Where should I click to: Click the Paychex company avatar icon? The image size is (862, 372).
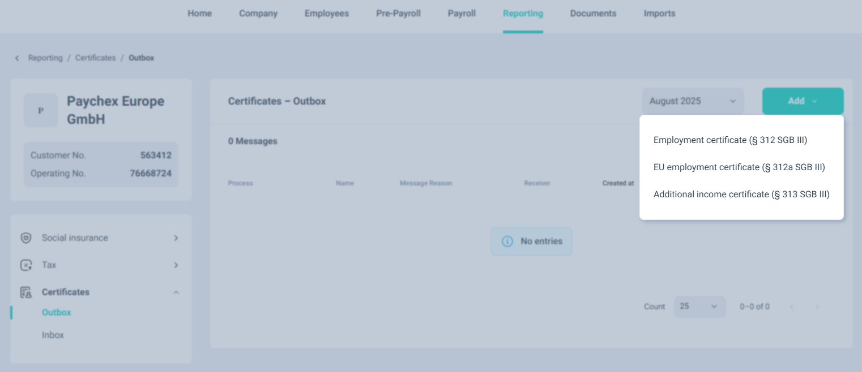pos(41,110)
